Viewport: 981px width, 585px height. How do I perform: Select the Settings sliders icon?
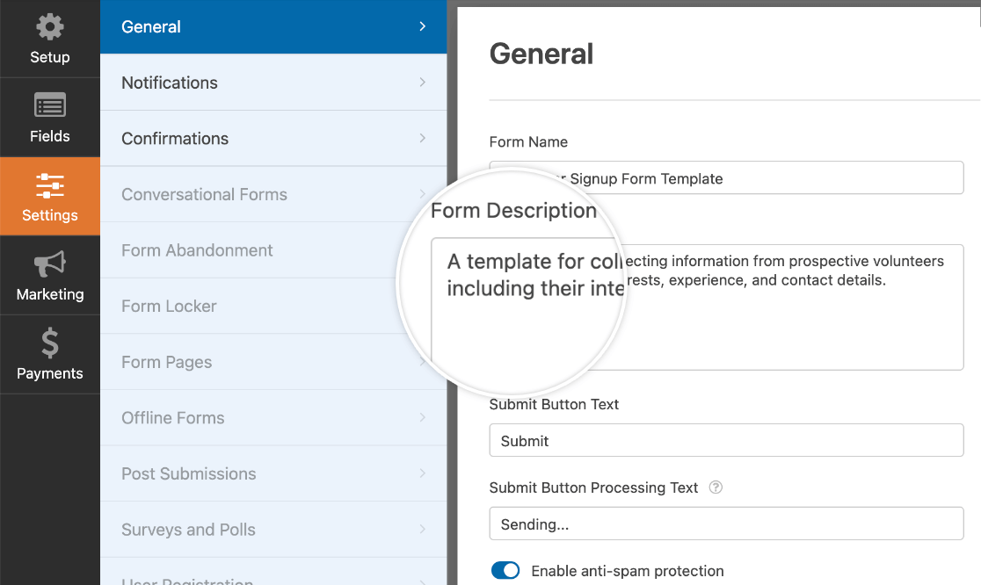tap(50, 185)
